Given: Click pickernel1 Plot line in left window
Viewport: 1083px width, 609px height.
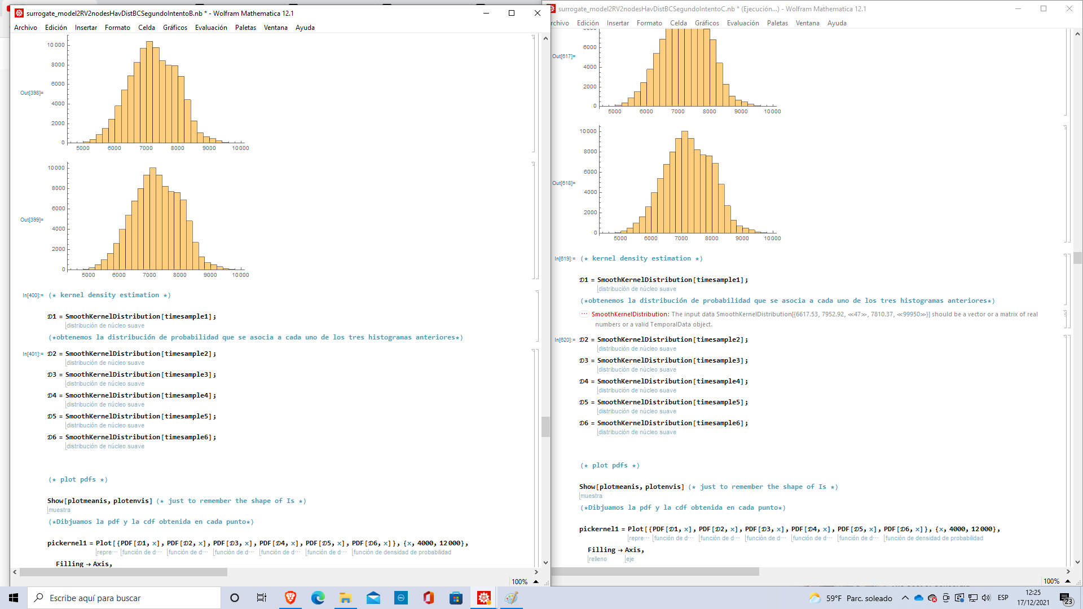Looking at the screenshot, I should [258, 543].
